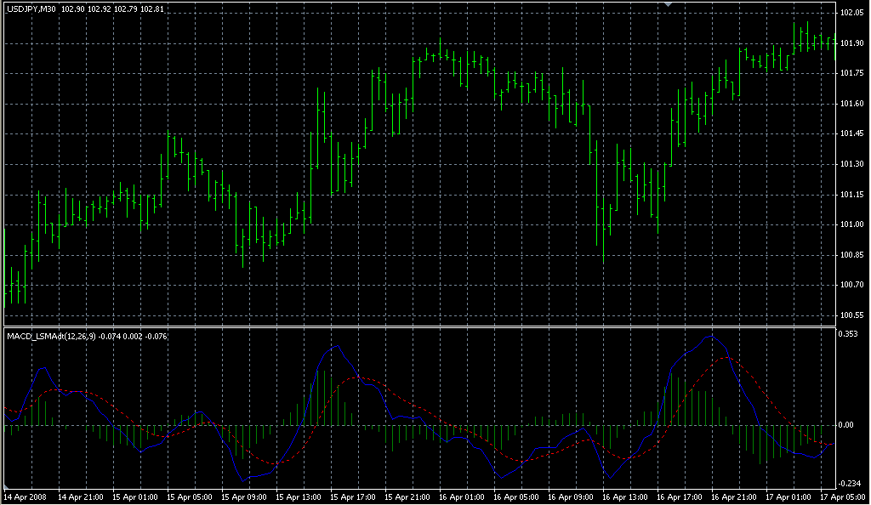Click the 101.45 price level label
Screen dimensions: 871x505
[852, 134]
